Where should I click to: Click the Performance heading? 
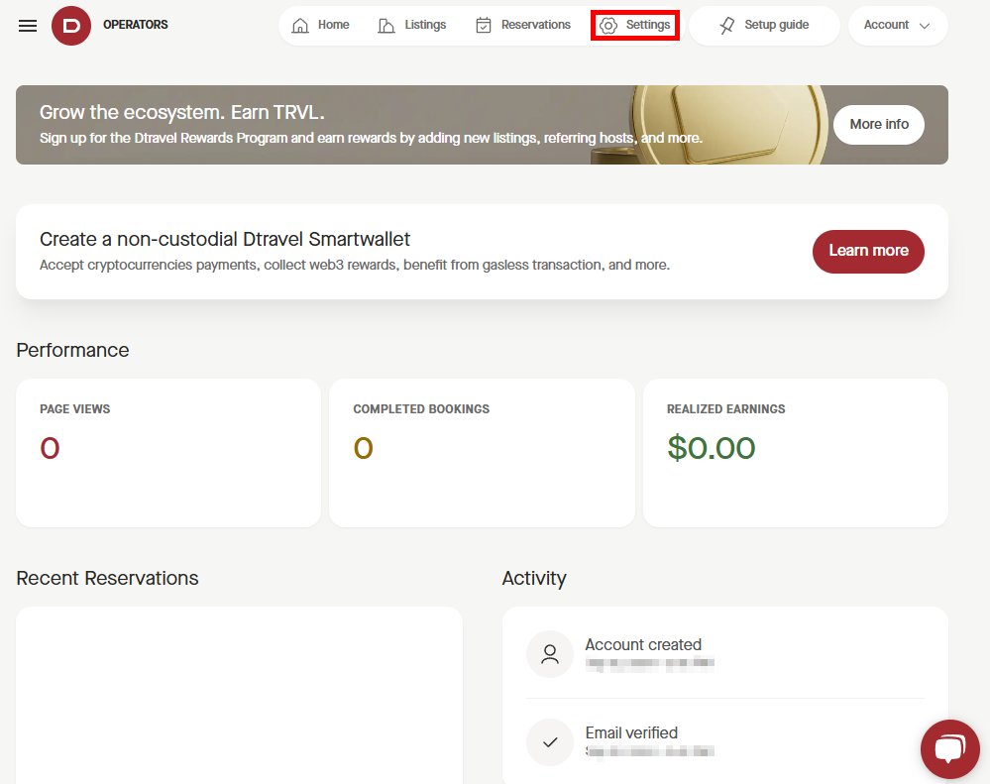(72, 350)
